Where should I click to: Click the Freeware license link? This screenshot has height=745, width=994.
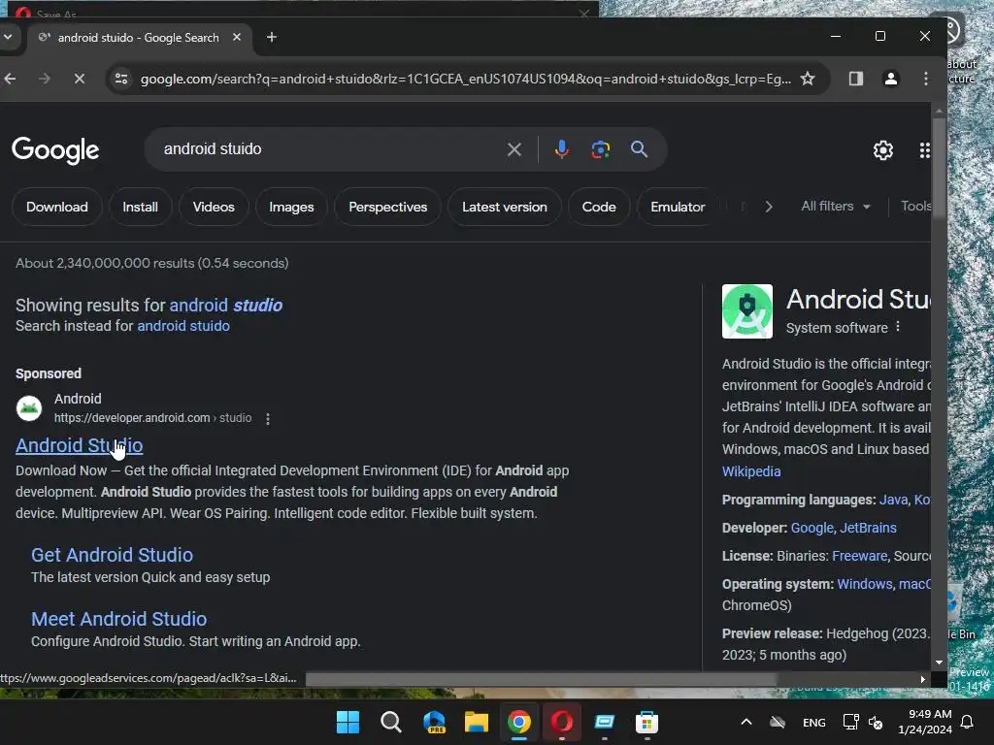click(x=860, y=556)
